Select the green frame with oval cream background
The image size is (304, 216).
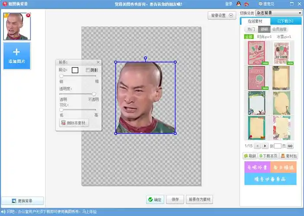[x=282, y=103]
